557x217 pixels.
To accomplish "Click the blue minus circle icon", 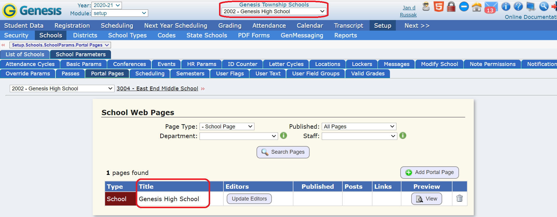I will coord(464,6).
